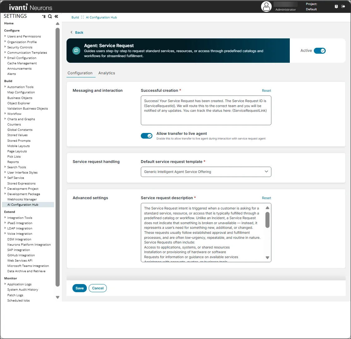This screenshot has width=351, height=339.
Task: Expand LDAP Integration tree node
Action: pos(5,228)
